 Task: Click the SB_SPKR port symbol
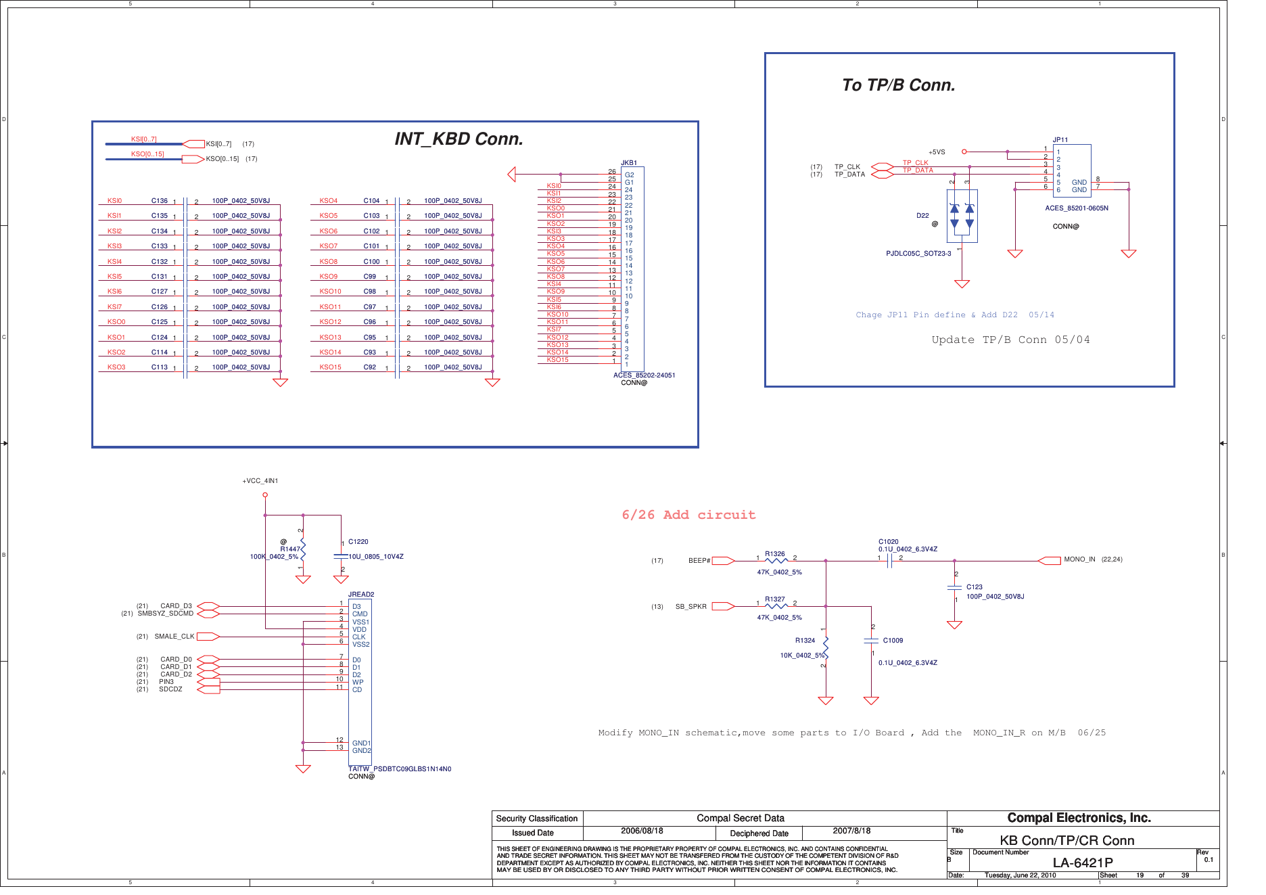(723, 606)
